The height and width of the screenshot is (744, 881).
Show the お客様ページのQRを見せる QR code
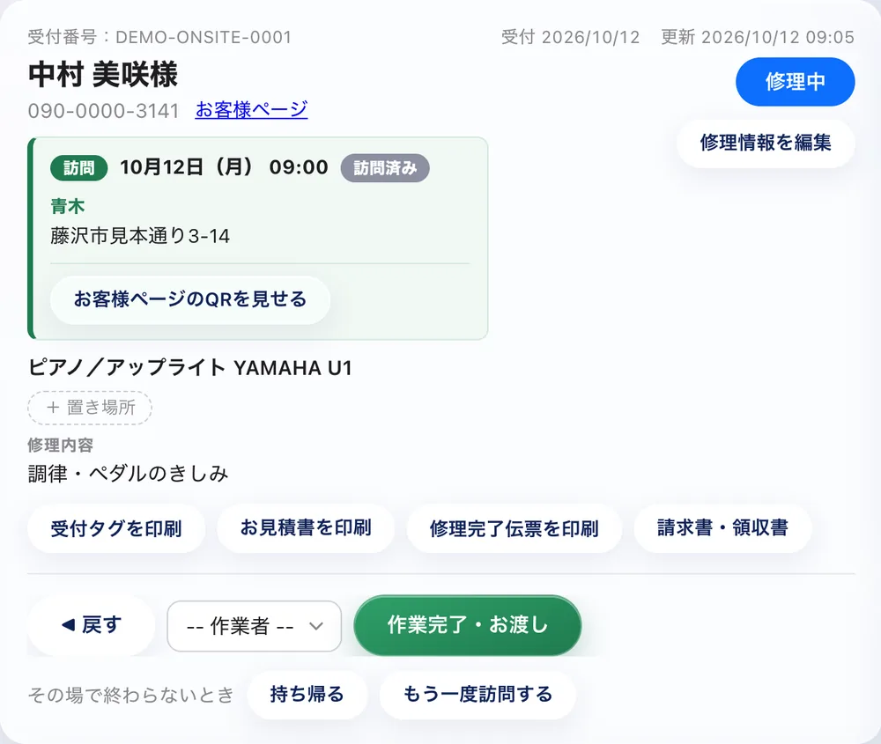click(x=190, y=299)
